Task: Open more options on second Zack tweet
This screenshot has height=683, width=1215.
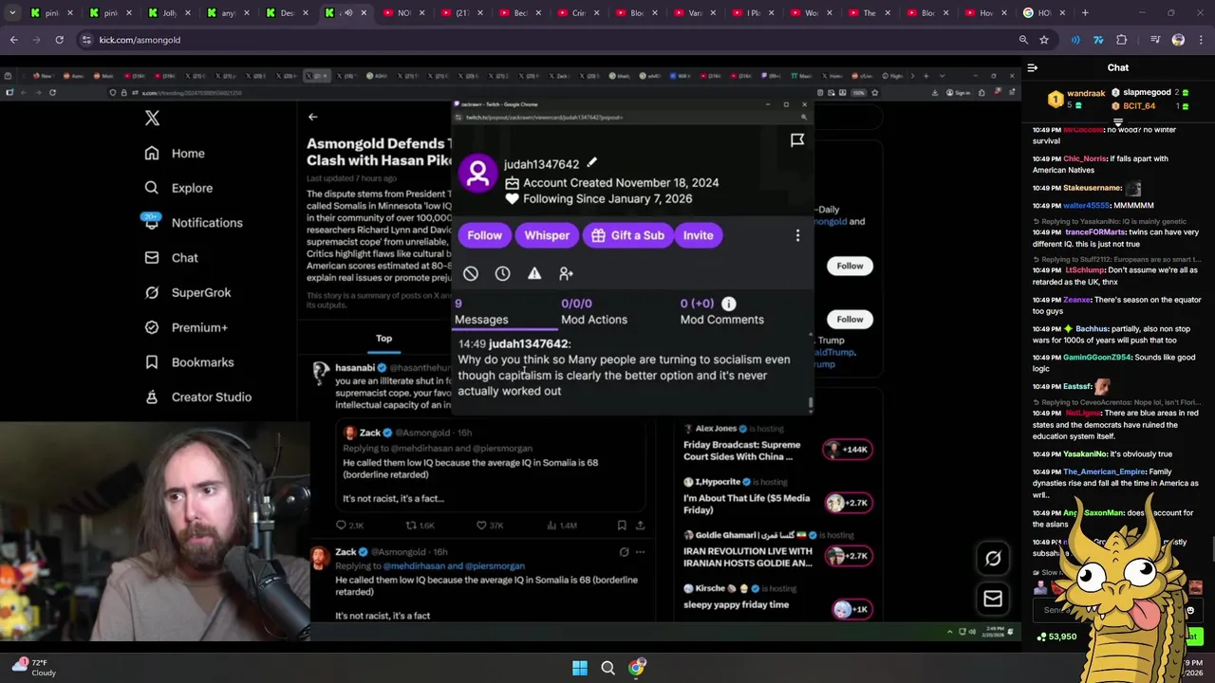Action: point(641,551)
